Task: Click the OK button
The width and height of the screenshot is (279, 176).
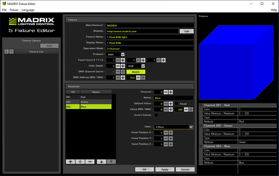Action: 144,170
